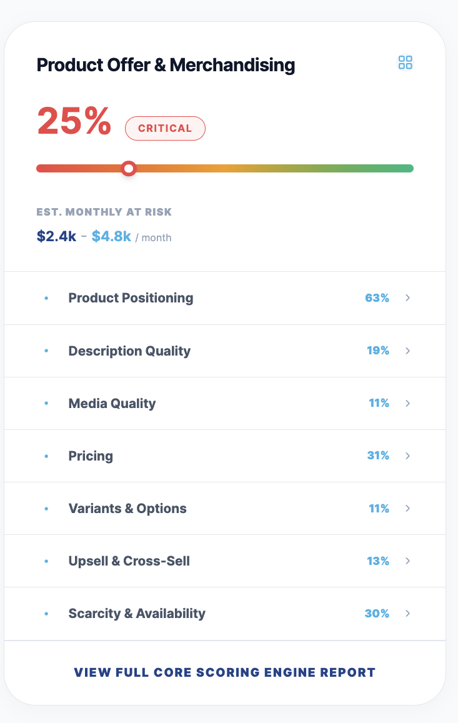Click the $4.8k monthly risk amount
The image size is (458, 723).
click(111, 237)
